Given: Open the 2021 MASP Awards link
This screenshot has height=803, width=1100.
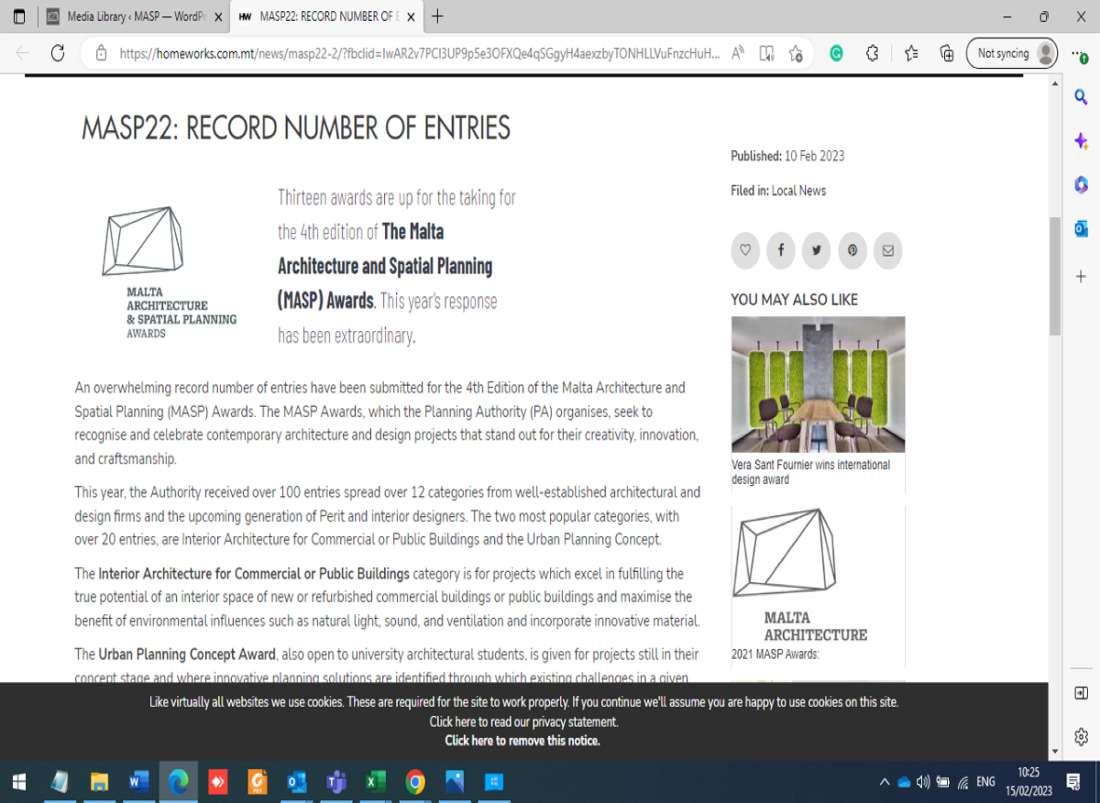Looking at the screenshot, I should coord(775,654).
